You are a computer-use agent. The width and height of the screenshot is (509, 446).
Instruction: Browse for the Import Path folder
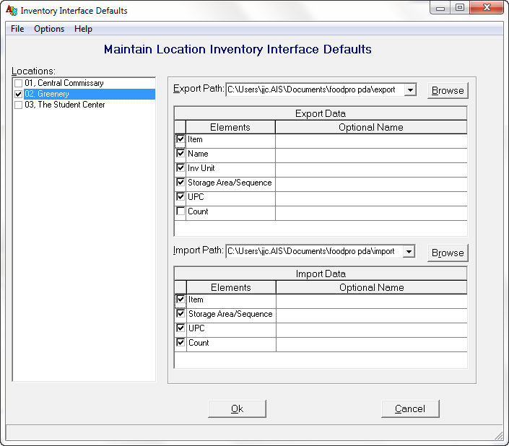click(x=448, y=253)
